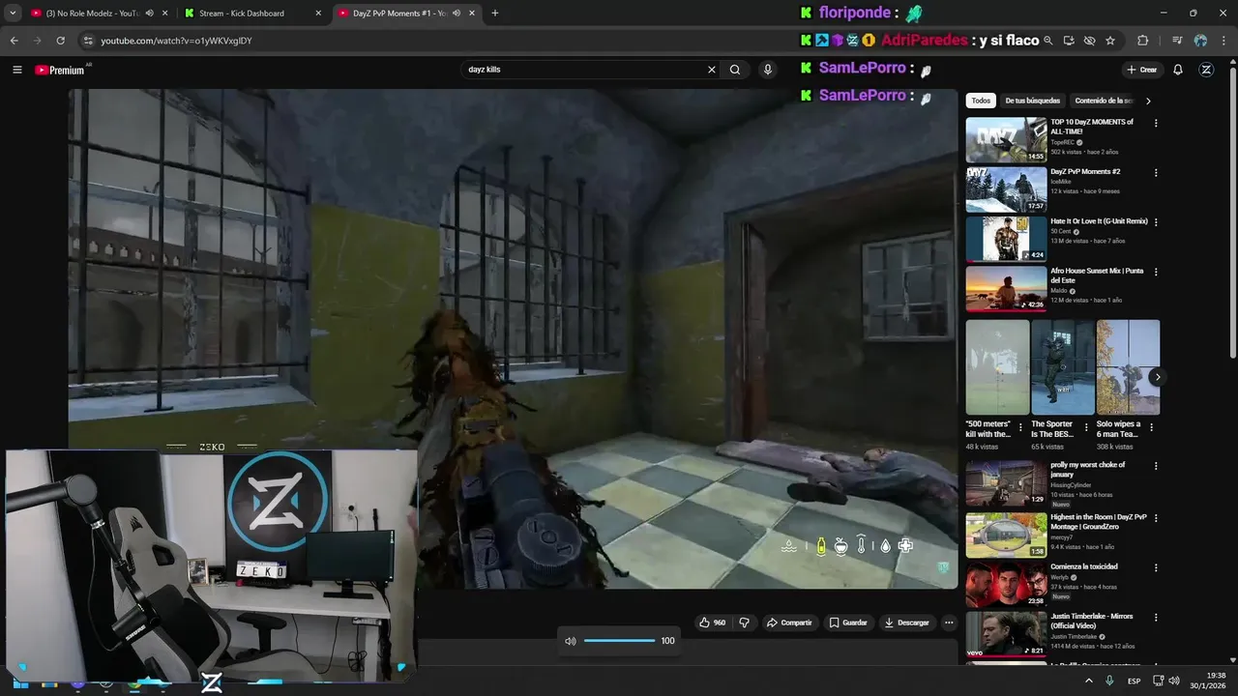The height and width of the screenshot is (696, 1238).
Task: Dislike the video with thumbs down
Action: [744, 623]
